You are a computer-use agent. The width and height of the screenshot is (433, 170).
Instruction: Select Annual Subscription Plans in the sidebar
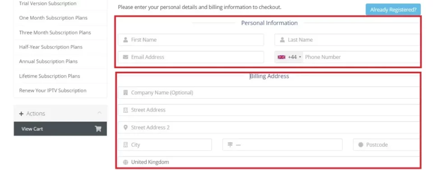pos(48,61)
